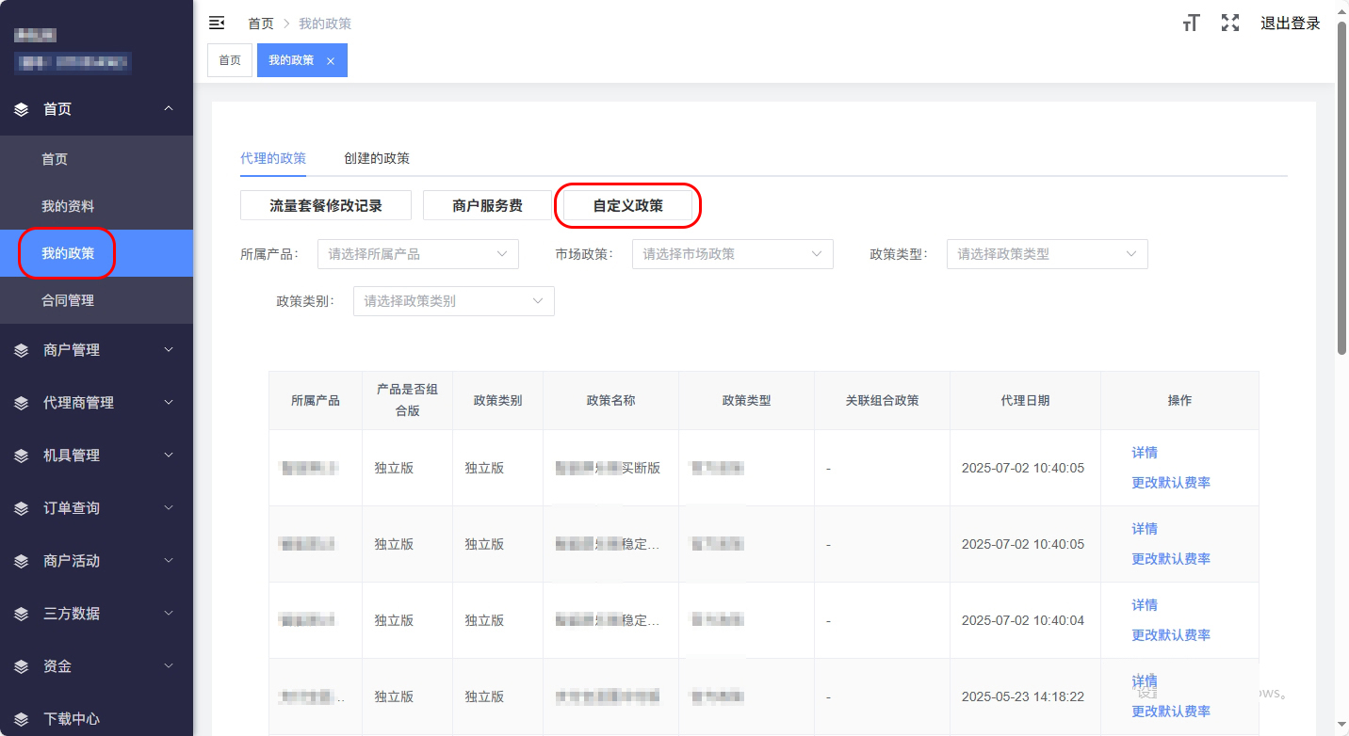
Task: Close the 我的政策 tab with X
Action: [x=331, y=61]
